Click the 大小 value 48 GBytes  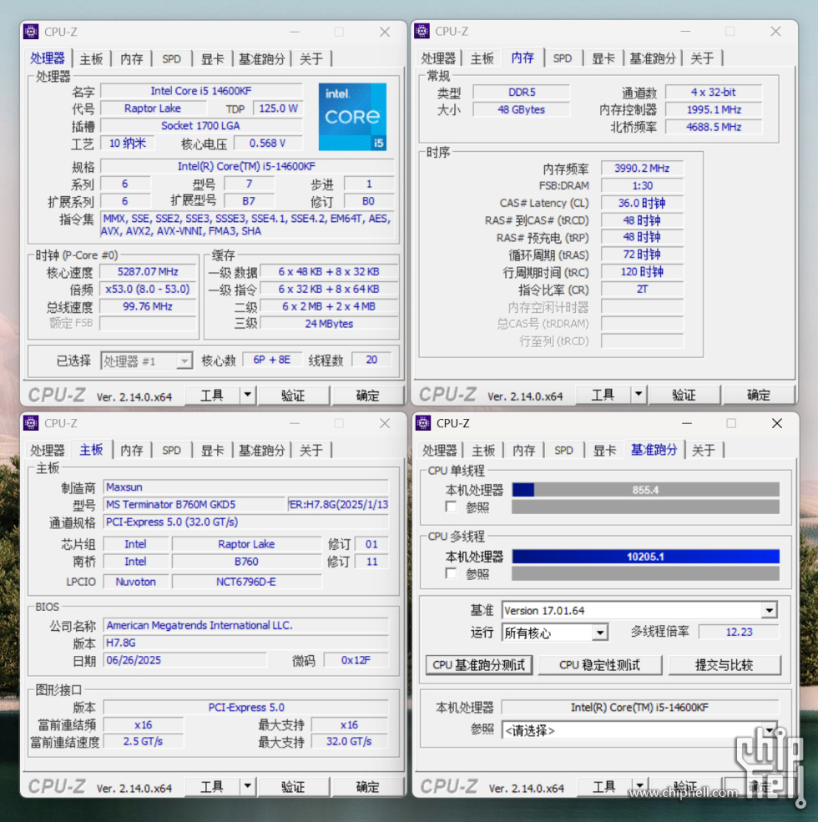tap(521, 109)
